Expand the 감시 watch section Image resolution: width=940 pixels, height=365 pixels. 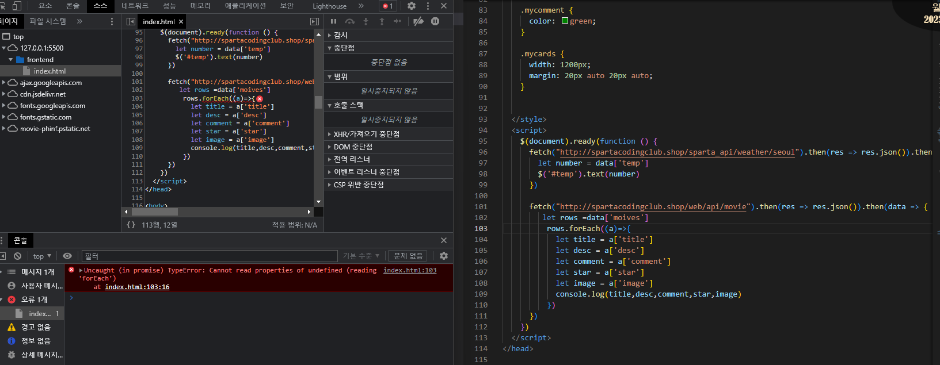pyautogui.click(x=389, y=35)
